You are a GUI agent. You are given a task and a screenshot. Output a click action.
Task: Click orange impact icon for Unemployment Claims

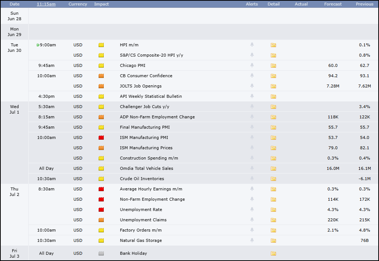tap(101, 220)
